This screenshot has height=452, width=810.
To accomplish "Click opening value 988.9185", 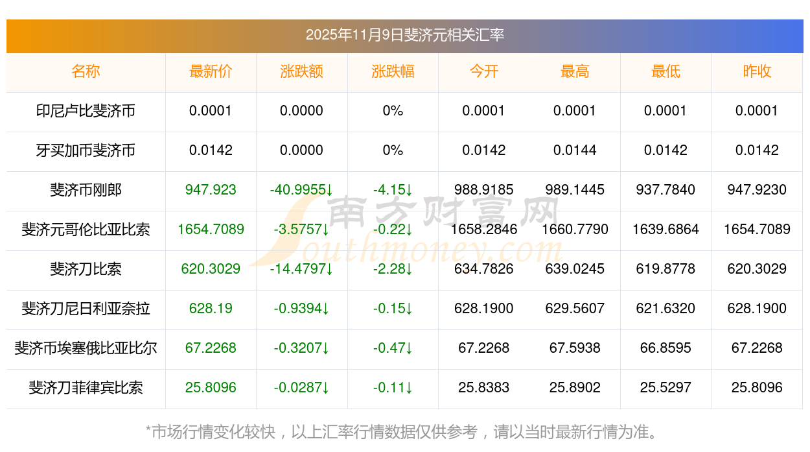I will point(484,190).
